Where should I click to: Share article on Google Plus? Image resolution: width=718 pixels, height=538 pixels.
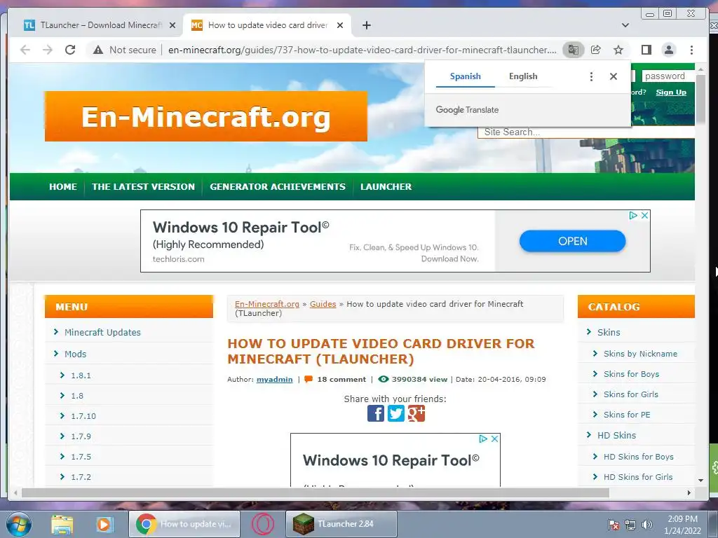pyautogui.click(x=416, y=413)
